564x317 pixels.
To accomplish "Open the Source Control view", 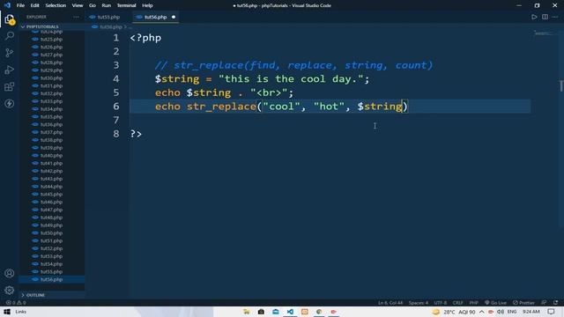I will click(x=10, y=53).
